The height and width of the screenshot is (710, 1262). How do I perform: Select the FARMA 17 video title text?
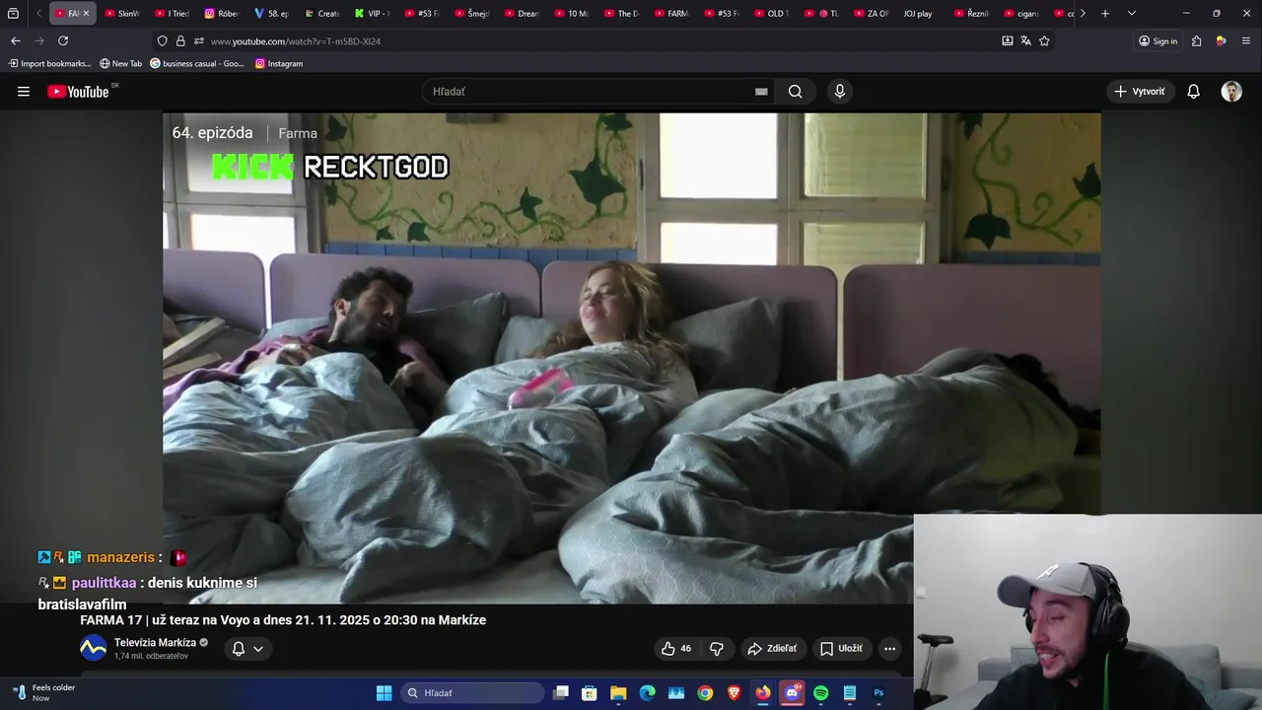coord(283,620)
